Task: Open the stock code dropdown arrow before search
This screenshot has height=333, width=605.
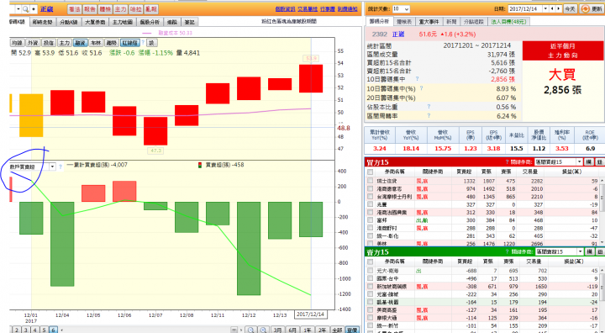Action: tap(18, 9)
